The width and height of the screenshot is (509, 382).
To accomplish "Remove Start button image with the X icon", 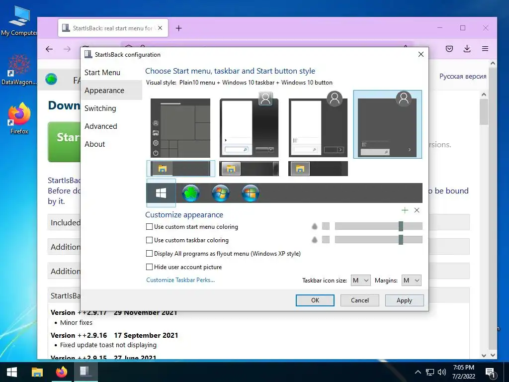I will 417,210.
